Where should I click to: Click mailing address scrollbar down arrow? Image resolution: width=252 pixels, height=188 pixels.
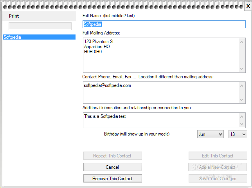coord(241,69)
